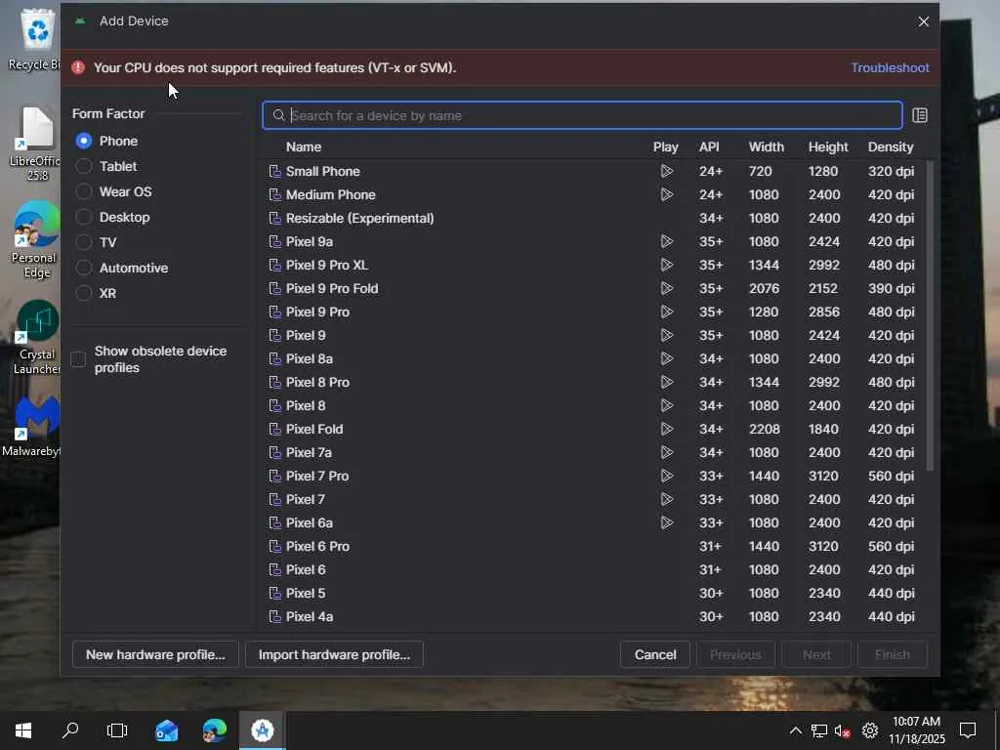Select the Pixel 8 device row
Viewport: 1000px width, 750px height.
[593, 405]
